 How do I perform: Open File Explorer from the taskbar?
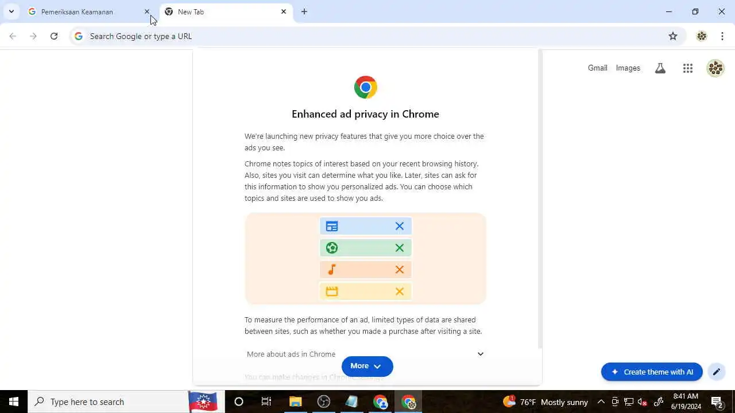pyautogui.click(x=295, y=402)
